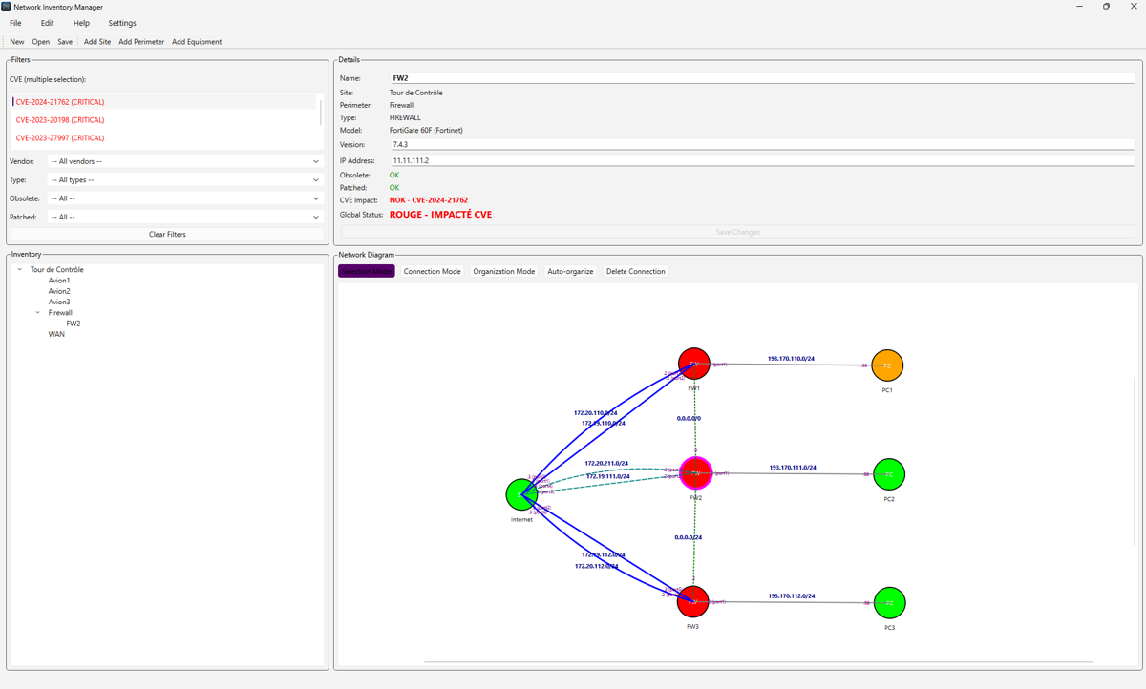Click the IP Address field
The width and height of the screenshot is (1146, 689).
(x=762, y=161)
